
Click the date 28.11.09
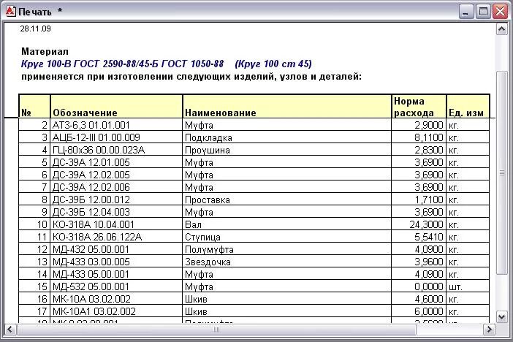coord(35,28)
